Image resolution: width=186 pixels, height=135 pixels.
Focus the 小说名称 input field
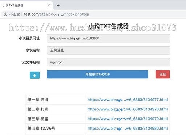tap(108, 50)
